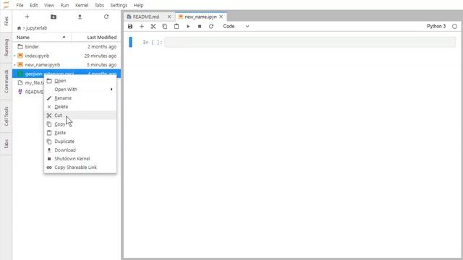Select the Running sidebar tab

point(7,48)
